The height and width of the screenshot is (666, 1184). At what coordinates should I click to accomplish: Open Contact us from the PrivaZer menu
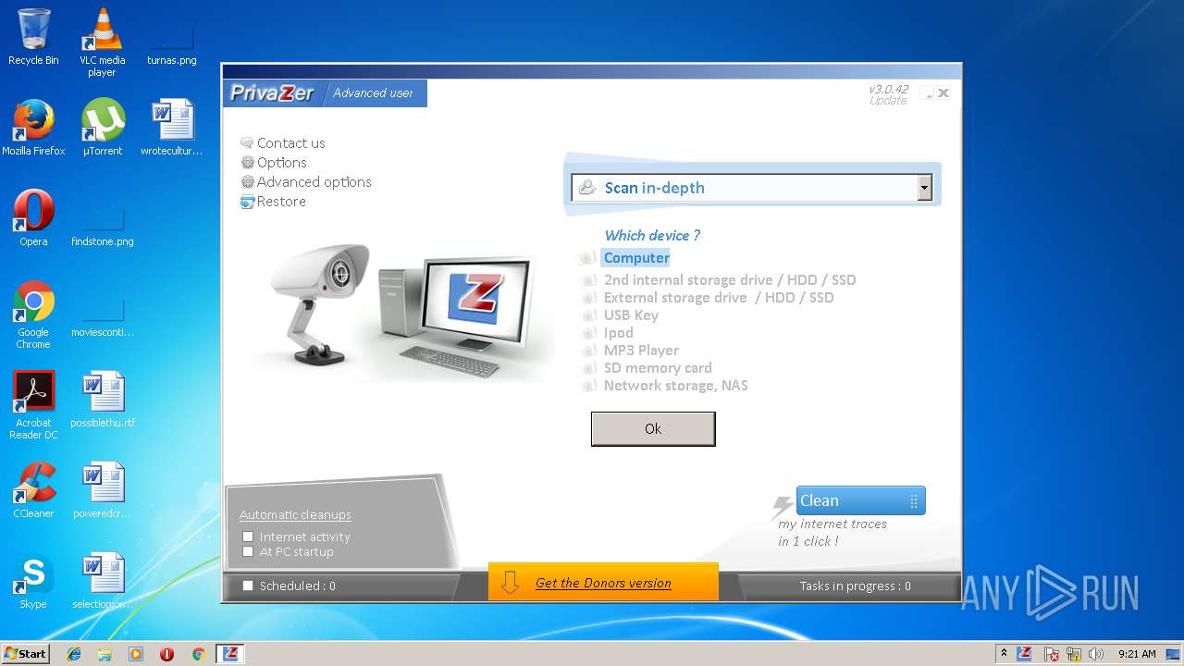click(283, 142)
